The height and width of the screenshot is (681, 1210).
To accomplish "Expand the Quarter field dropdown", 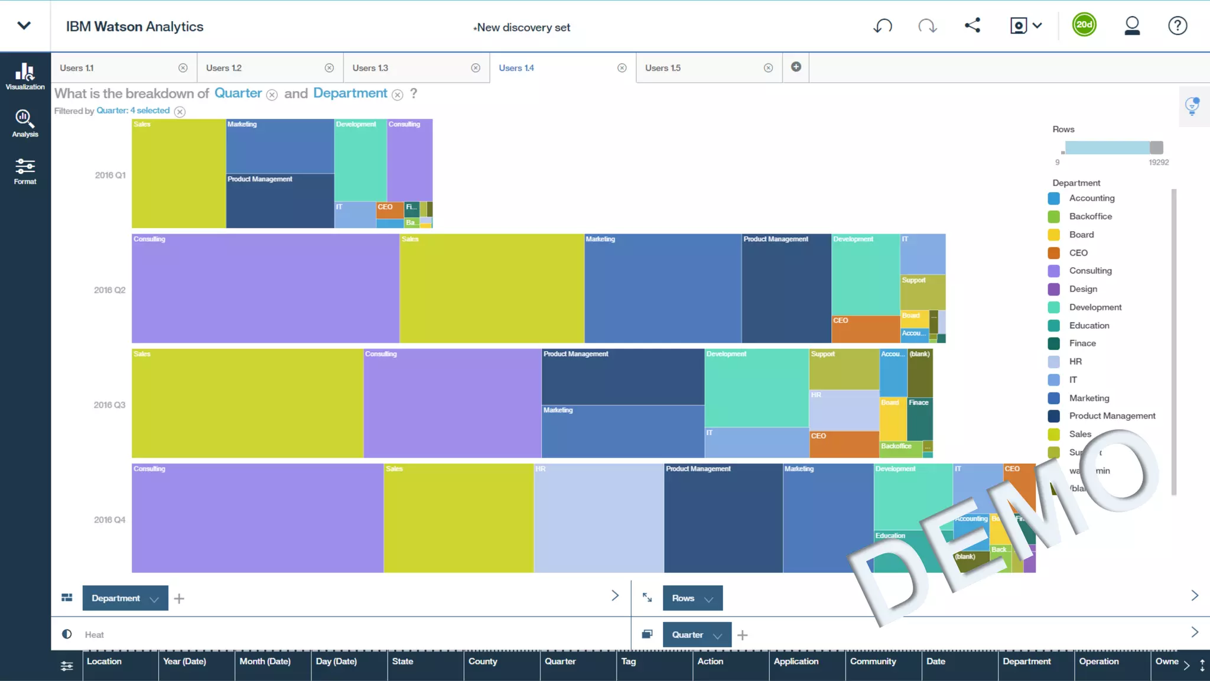I will point(717,635).
